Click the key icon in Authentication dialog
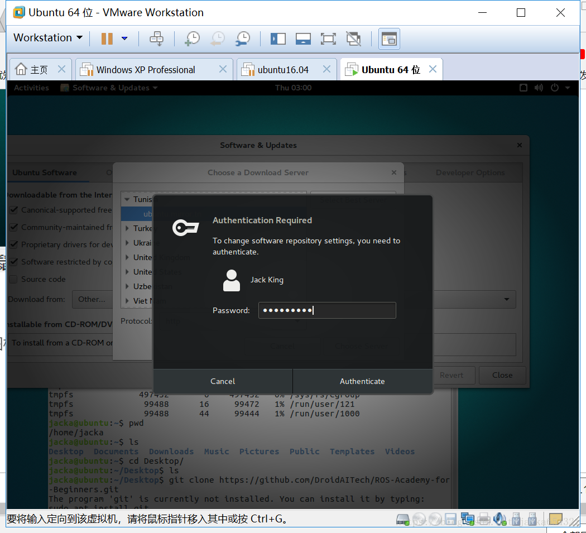The image size is (586, 533). tap(185, 227)
